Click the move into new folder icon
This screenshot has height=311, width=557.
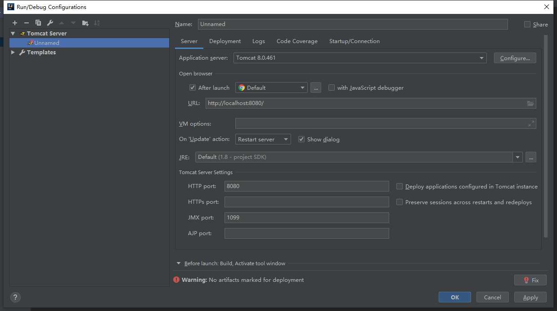click(x=85, y=23)
